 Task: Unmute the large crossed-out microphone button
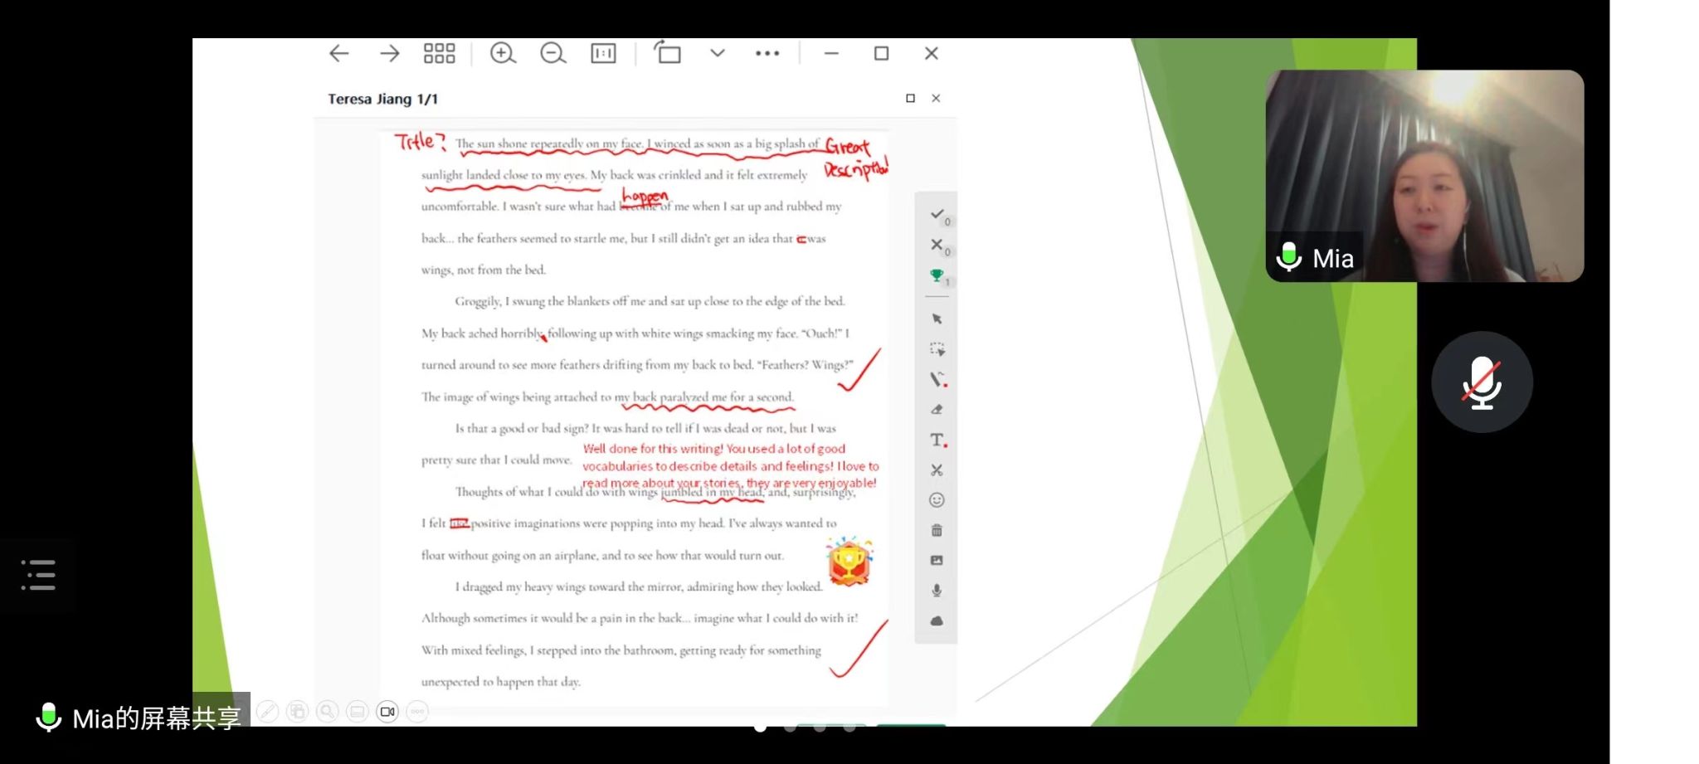[x=1482, y=382]
